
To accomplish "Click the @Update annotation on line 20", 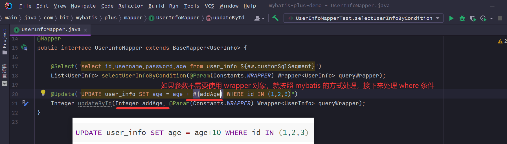I will pos(63,94).
